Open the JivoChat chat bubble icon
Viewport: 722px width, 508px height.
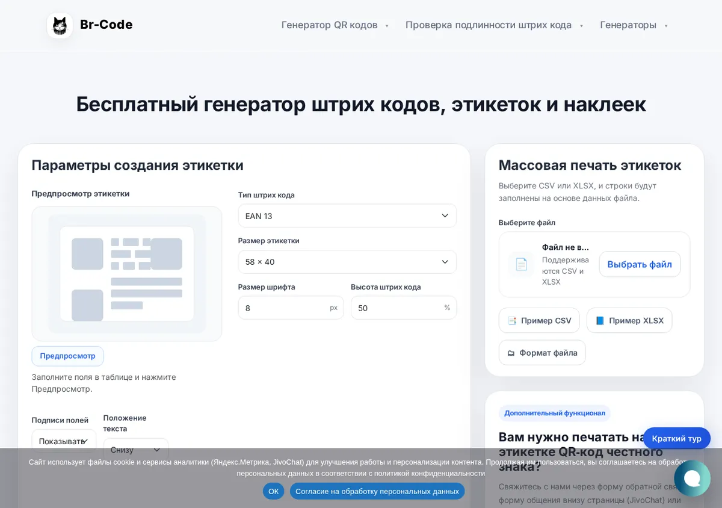click(692, 478)
